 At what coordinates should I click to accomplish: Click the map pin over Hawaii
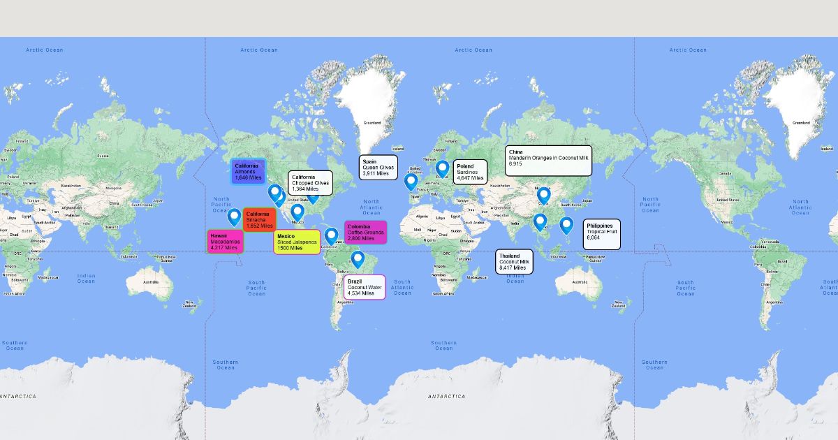click(234, 217)
